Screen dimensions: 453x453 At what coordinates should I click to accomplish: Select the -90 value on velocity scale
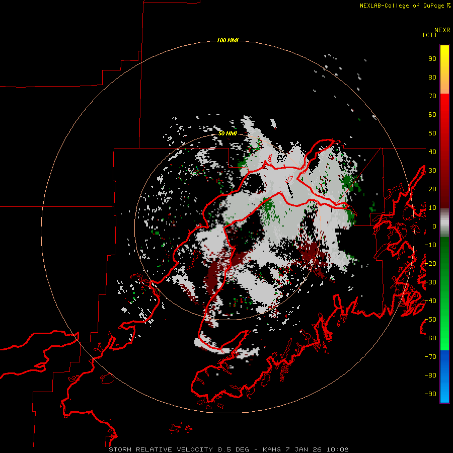[430, 394]
